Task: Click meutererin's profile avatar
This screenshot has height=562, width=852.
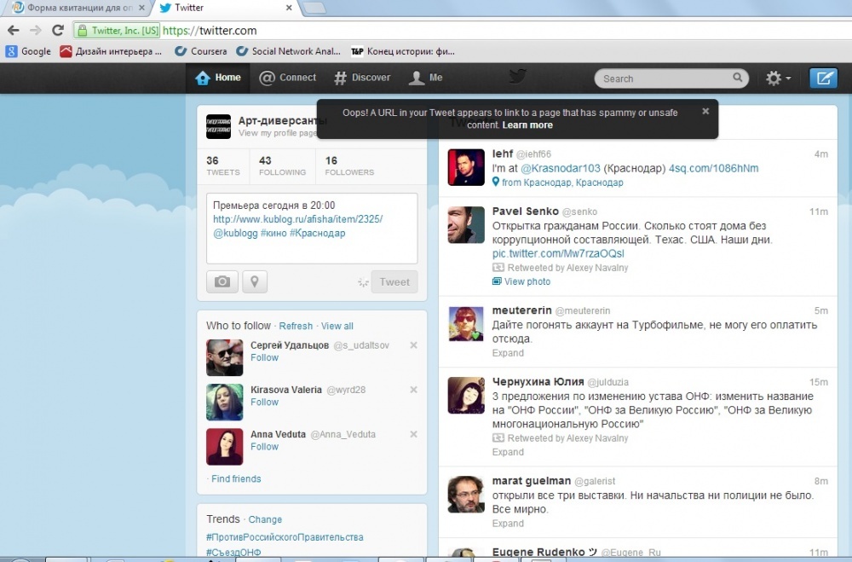Action: (x=466, y=324)
